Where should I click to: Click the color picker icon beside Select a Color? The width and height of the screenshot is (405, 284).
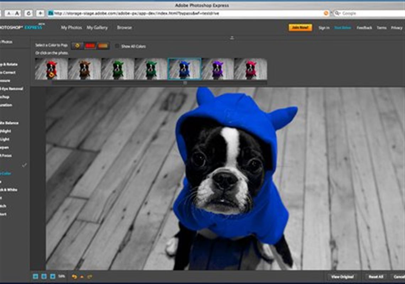(x=77, y=46)
